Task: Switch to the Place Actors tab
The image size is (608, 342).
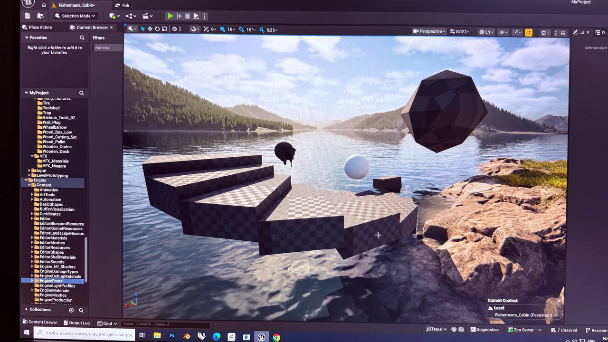Action: [x=38, y=28]
